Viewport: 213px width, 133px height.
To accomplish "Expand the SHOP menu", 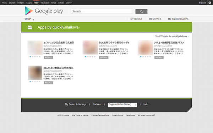I will coord(28,19).
